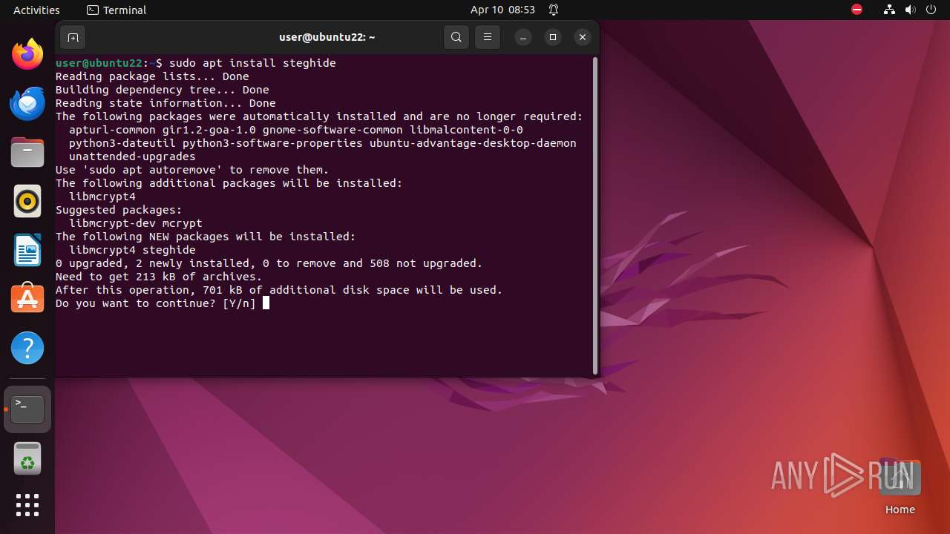Click 'The following NEW packages will be installed:' line
This screenshot has height=534, width=950.
tap(206, 237)
